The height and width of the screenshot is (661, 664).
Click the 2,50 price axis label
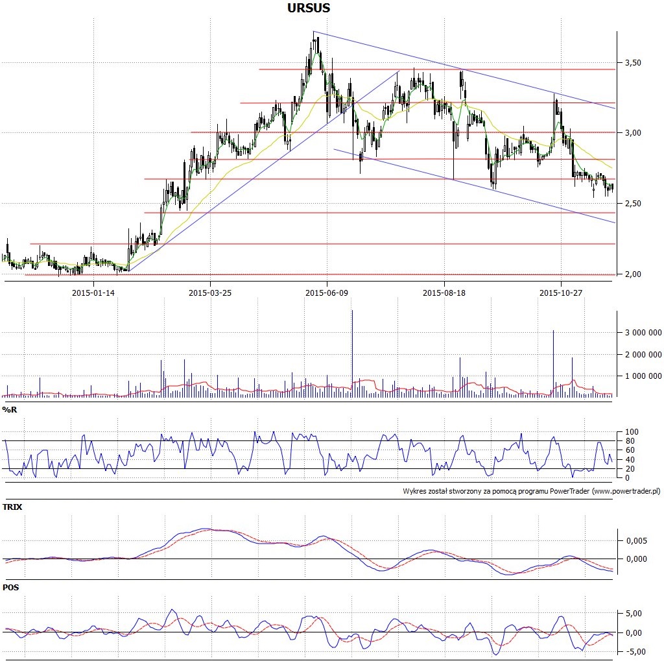click(x=633, y=204)
